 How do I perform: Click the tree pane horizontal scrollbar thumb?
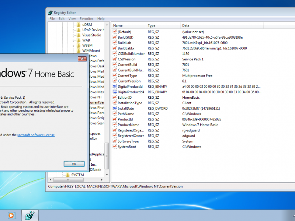pos(68,180)
